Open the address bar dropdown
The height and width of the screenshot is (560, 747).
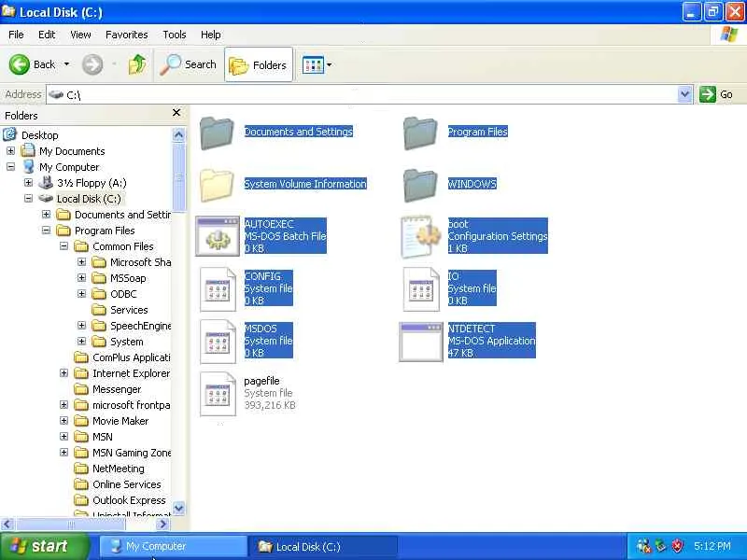684,94
